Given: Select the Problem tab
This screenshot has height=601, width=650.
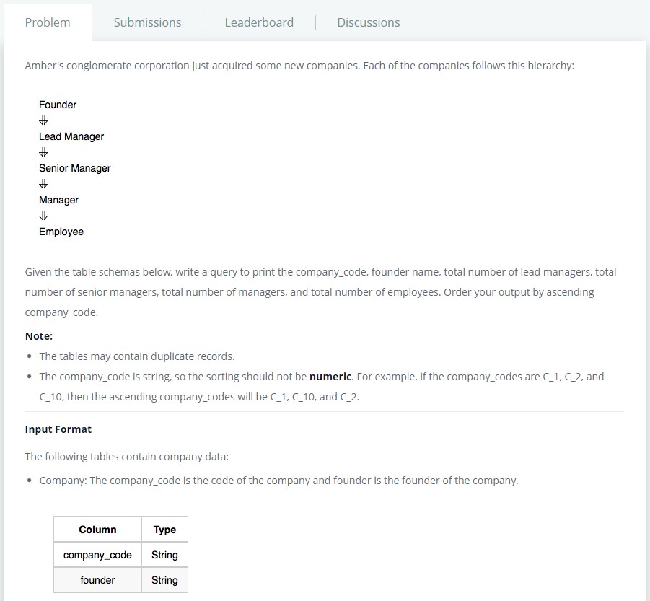Looking at the screenshot, I should 48,22.
